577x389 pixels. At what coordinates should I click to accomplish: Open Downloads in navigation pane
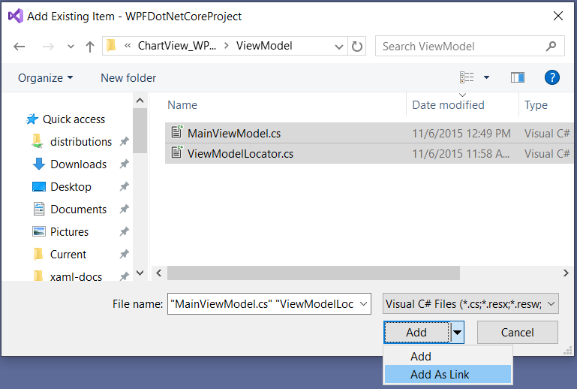pos(78,164)
